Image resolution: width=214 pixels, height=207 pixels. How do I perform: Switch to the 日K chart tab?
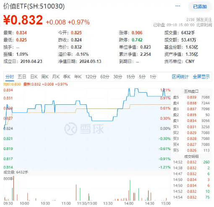34,77
